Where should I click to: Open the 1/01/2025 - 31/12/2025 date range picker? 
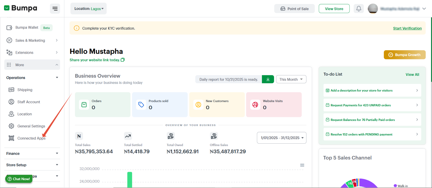click(281, 138)
